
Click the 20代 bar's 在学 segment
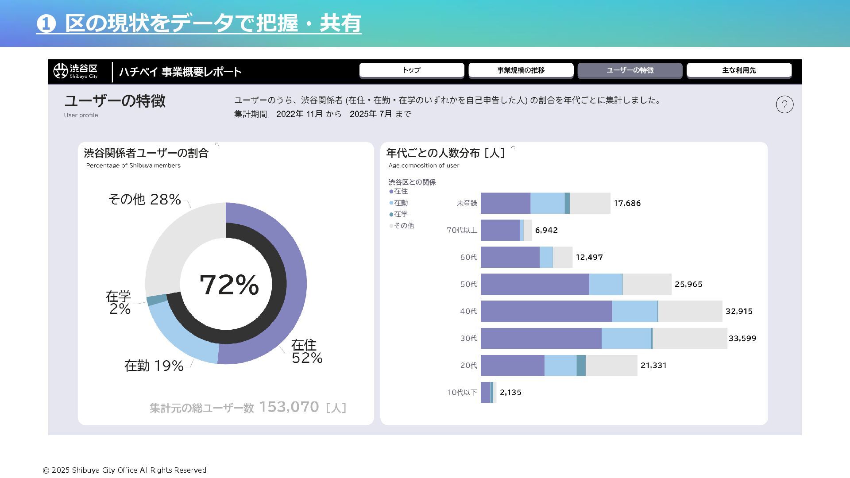(581, 366)
